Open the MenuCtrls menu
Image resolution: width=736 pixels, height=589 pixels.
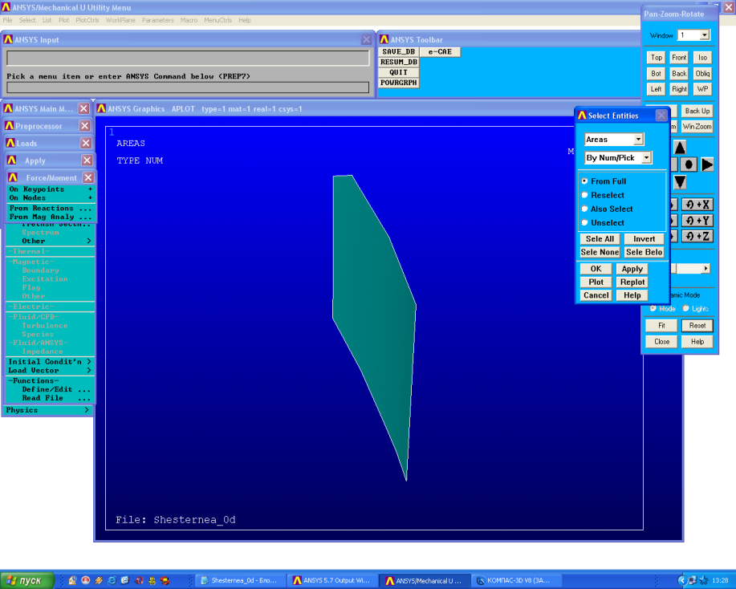click(x=218, y=20)
